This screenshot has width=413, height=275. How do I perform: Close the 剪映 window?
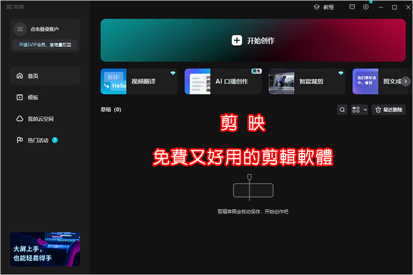tap(408, 7)
